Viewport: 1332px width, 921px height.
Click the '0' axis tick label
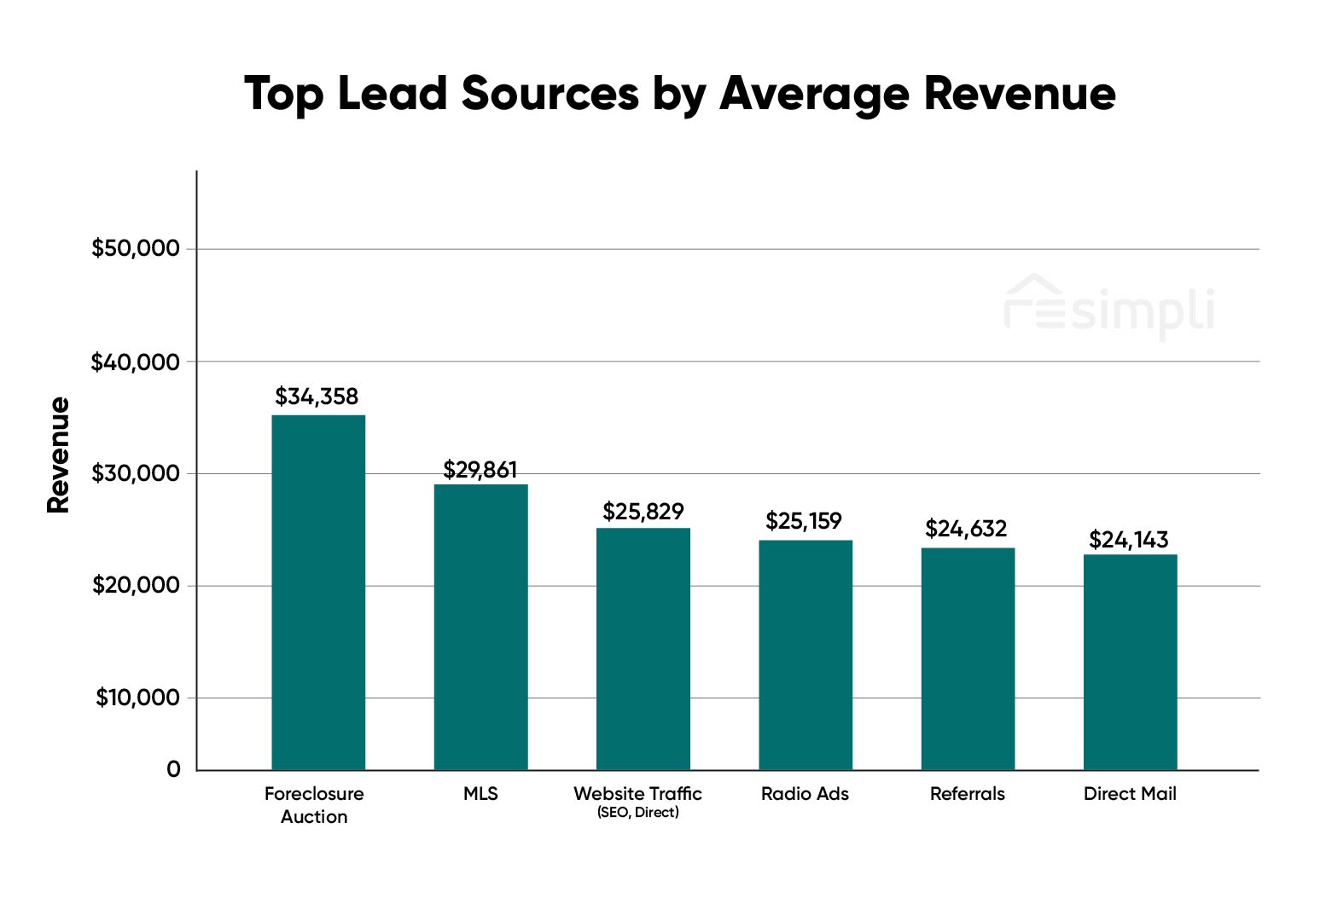tap(174, 769)
